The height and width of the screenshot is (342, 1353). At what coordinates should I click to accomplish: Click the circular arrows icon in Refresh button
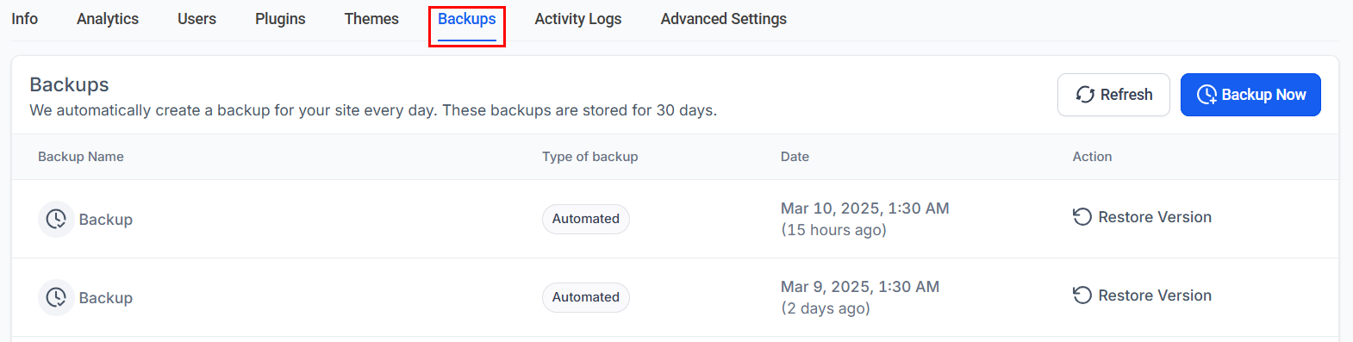[x=1085, y=95]
